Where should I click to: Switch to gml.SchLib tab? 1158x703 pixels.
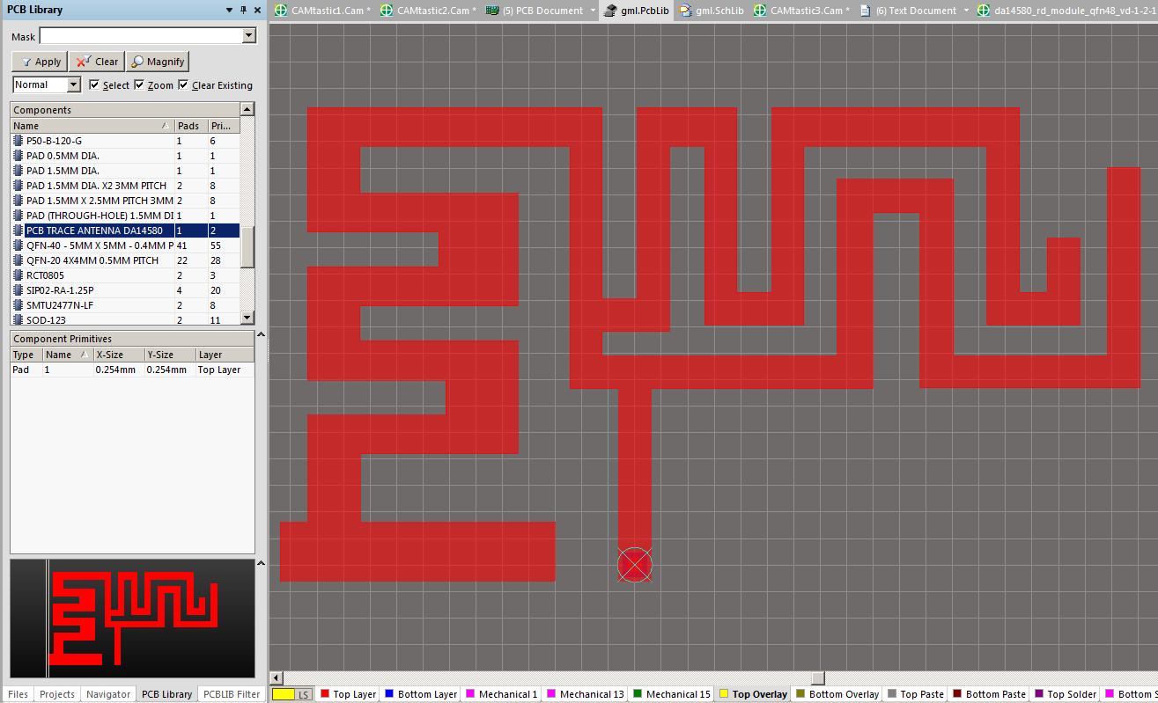(711, 11)
